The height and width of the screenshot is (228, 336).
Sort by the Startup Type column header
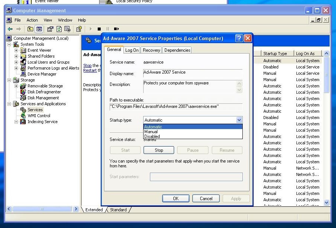tap(277, 54)
